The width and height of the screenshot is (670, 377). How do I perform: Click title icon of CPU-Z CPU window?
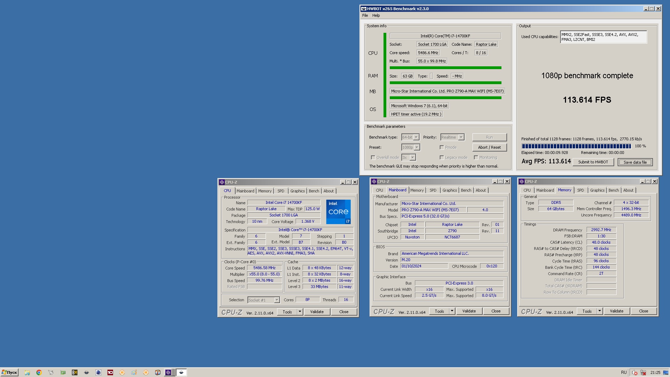click(222, 182)
